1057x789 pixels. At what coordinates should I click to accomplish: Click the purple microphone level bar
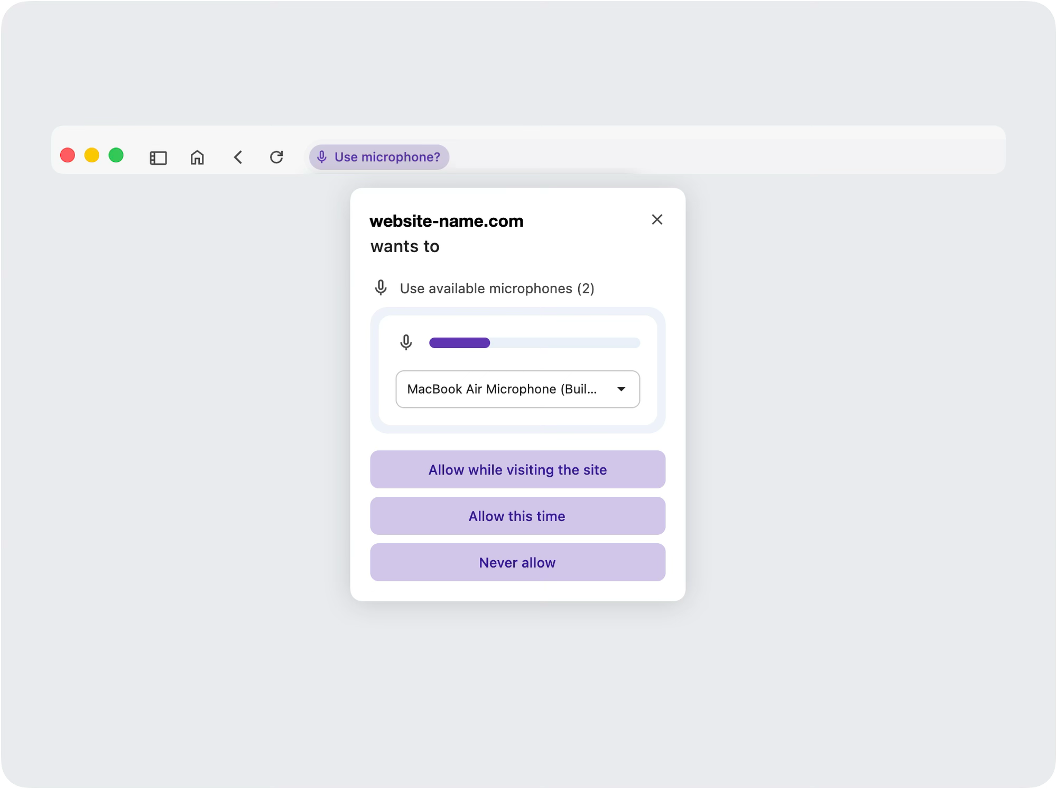coord(459,343)
